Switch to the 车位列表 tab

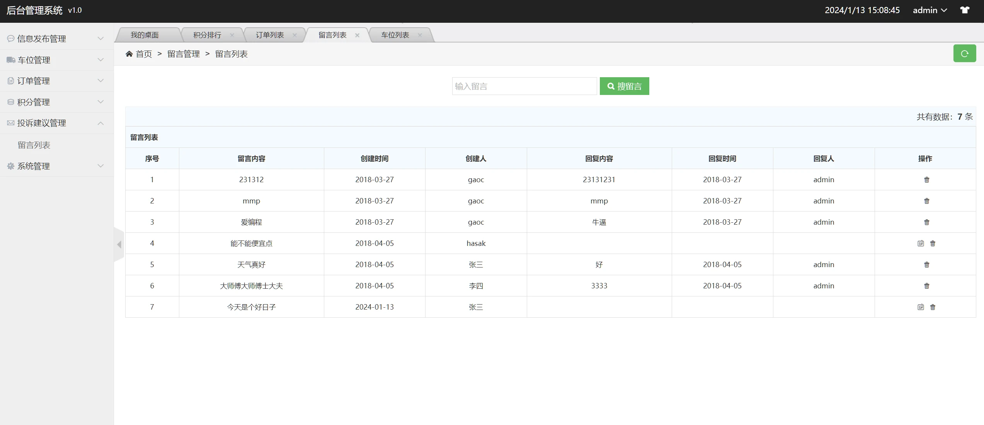point(395,35)
